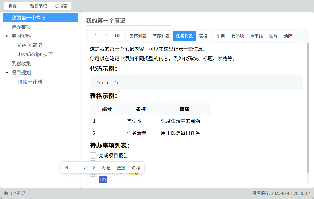
Task: Create a note with 新建笔记
Action: point(36,6)
